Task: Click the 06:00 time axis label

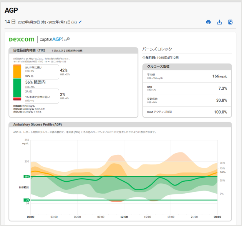Action: [77, 217]
